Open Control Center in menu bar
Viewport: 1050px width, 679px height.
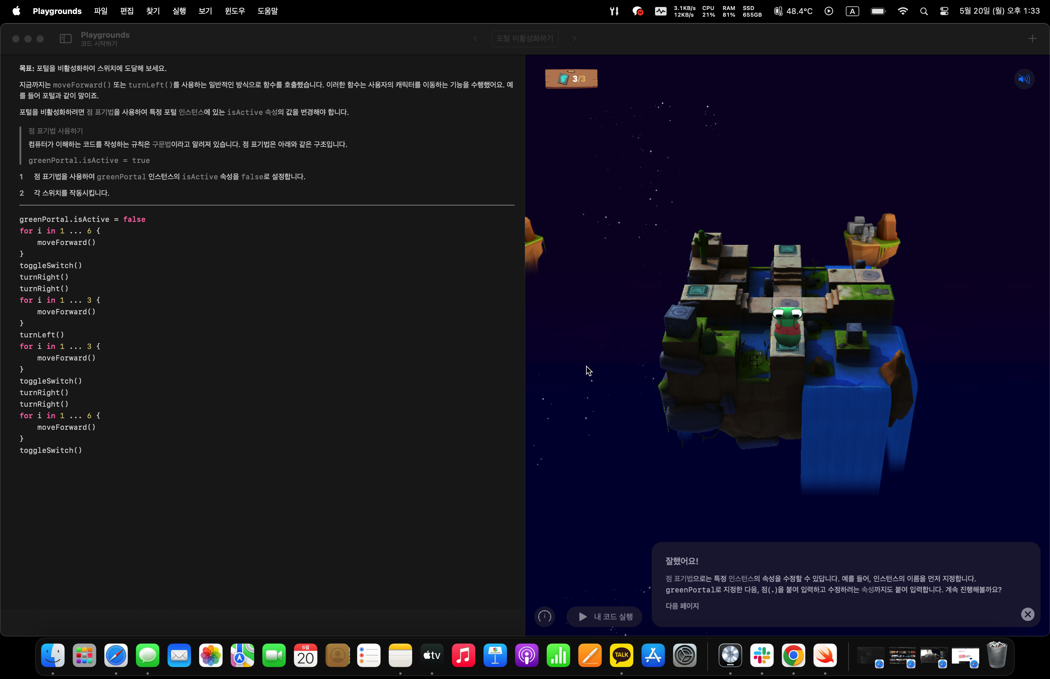(944, 11)
